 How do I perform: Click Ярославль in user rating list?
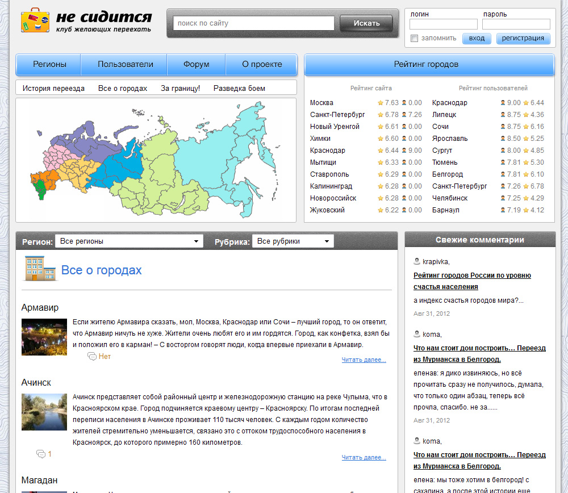[x=449, y=139]
